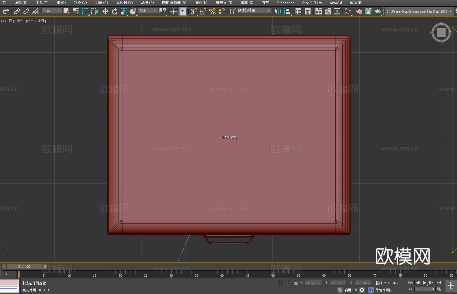Open the 修改器(M) menu
457x294 pixels.
125,3
